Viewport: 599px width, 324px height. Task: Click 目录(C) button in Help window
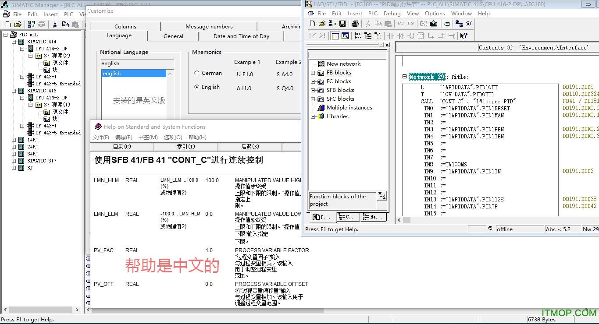point(121,147)
